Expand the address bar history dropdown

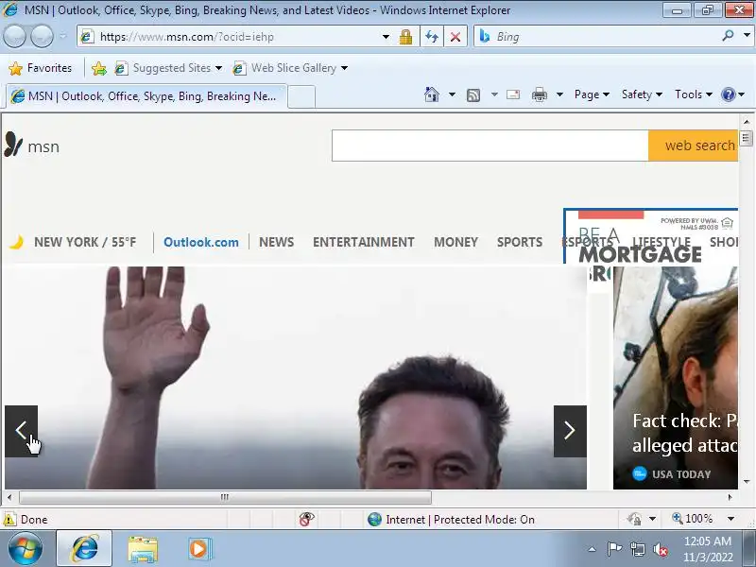coord(386,37)
